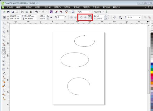This screenshot has height=111, width=153.
Task: Click the object origin grid selector
Action: tap(4, 17)
